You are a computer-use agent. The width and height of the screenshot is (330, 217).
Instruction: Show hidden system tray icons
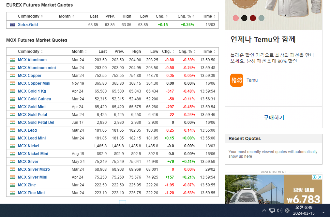pyautogui.click(x=264, y=210)
